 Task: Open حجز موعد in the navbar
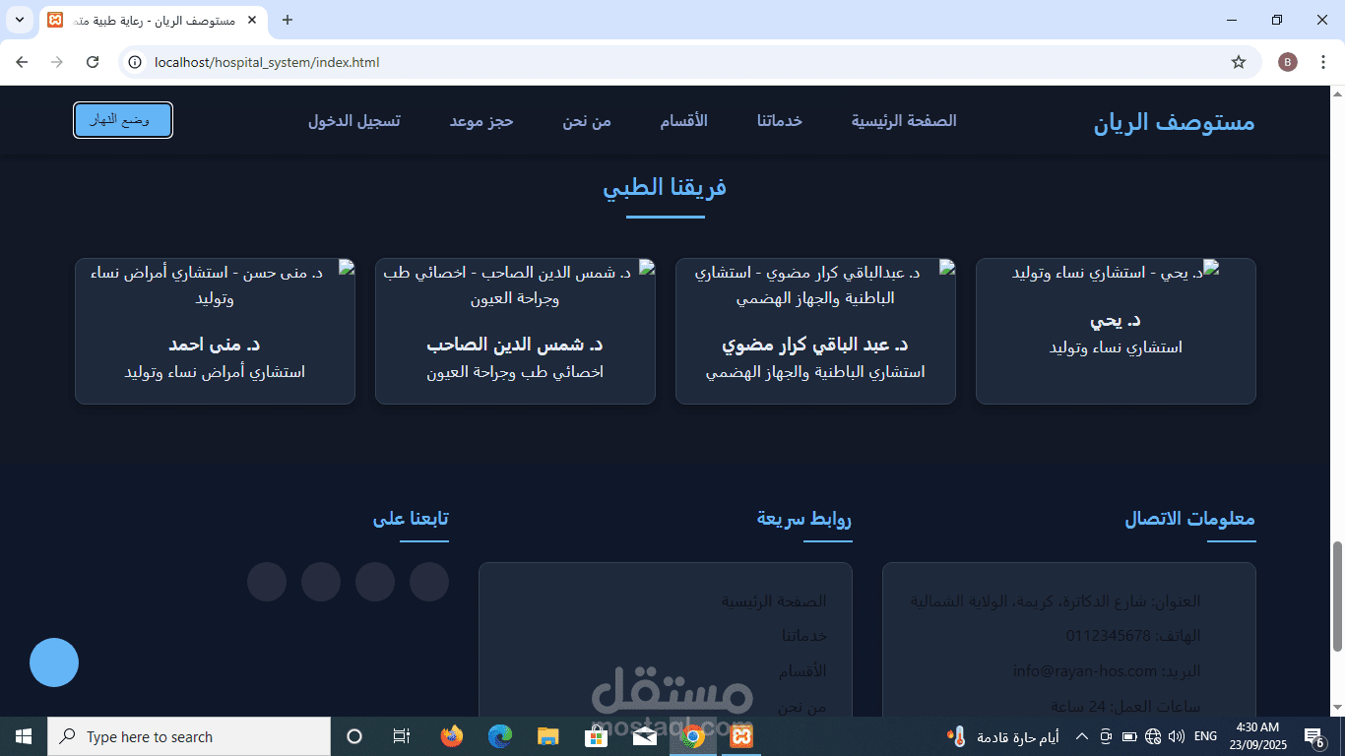(x=481, y=121)
